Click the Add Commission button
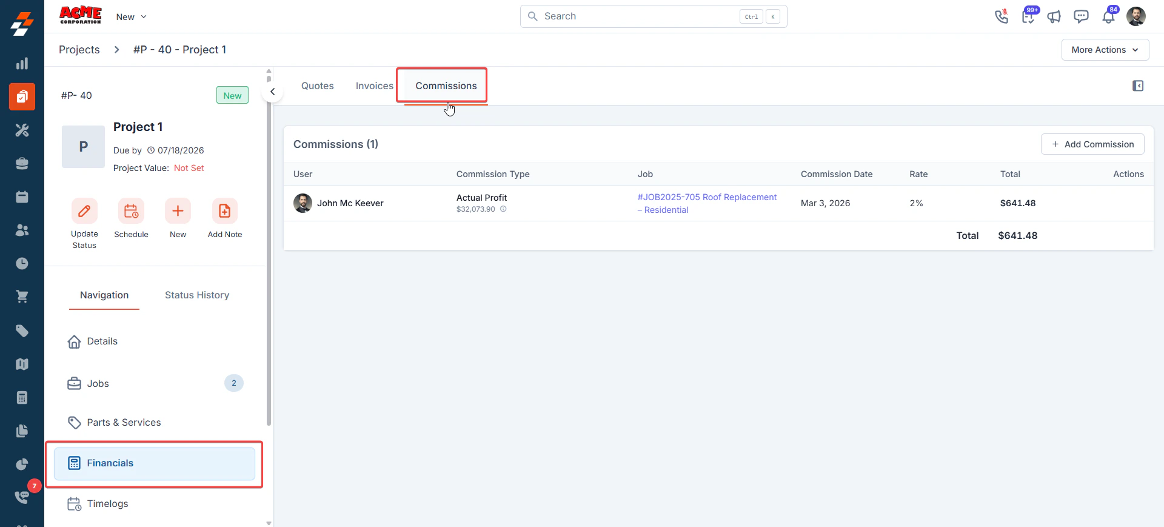 point(1092,144)
